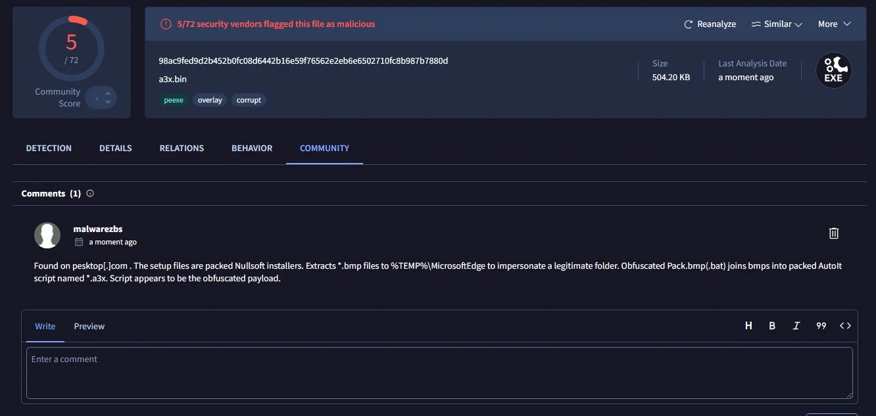Click the EXE file type icon
The width and height of the screenshot is (876, 416).
click(x=833, y=71)
